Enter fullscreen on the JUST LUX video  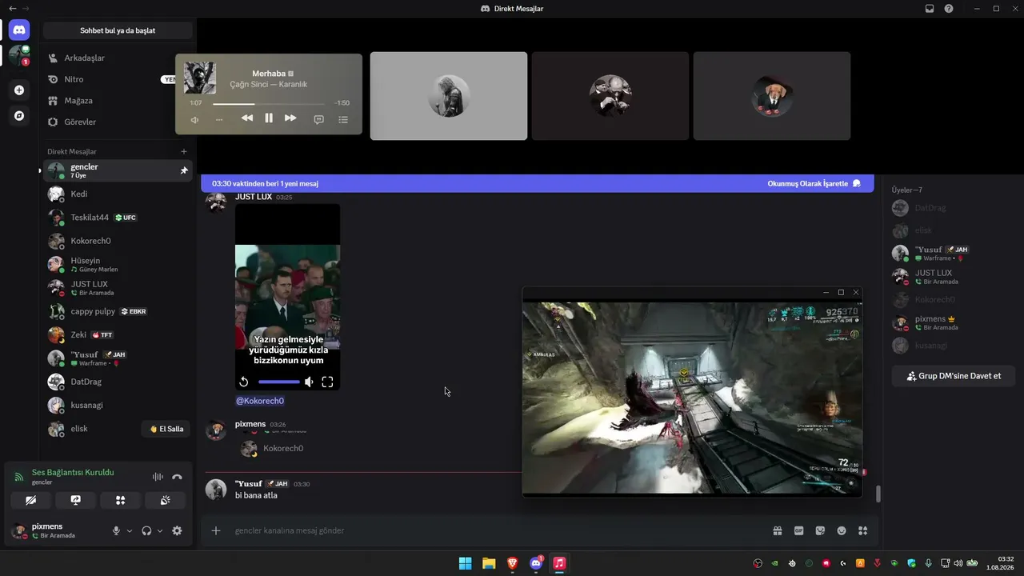coord(327,382)
